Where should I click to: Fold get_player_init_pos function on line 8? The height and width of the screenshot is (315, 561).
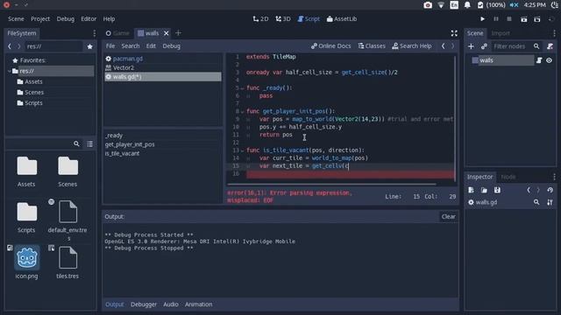pyautogui.click(x=242, y=112)
